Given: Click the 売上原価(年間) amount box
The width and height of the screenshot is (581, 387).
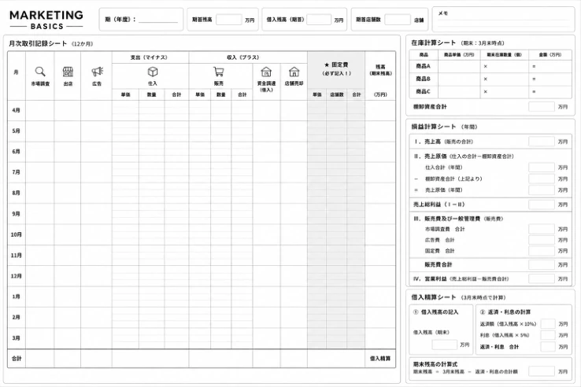Looking at the screenshot, I should pos(542,190).
